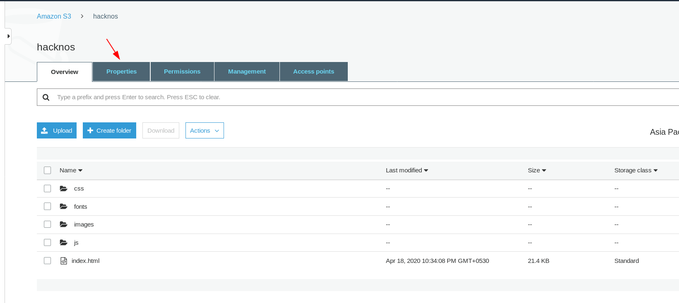The image size is (679, 303).
Task: Open the Permissions tab
Action: pos(182,72)
